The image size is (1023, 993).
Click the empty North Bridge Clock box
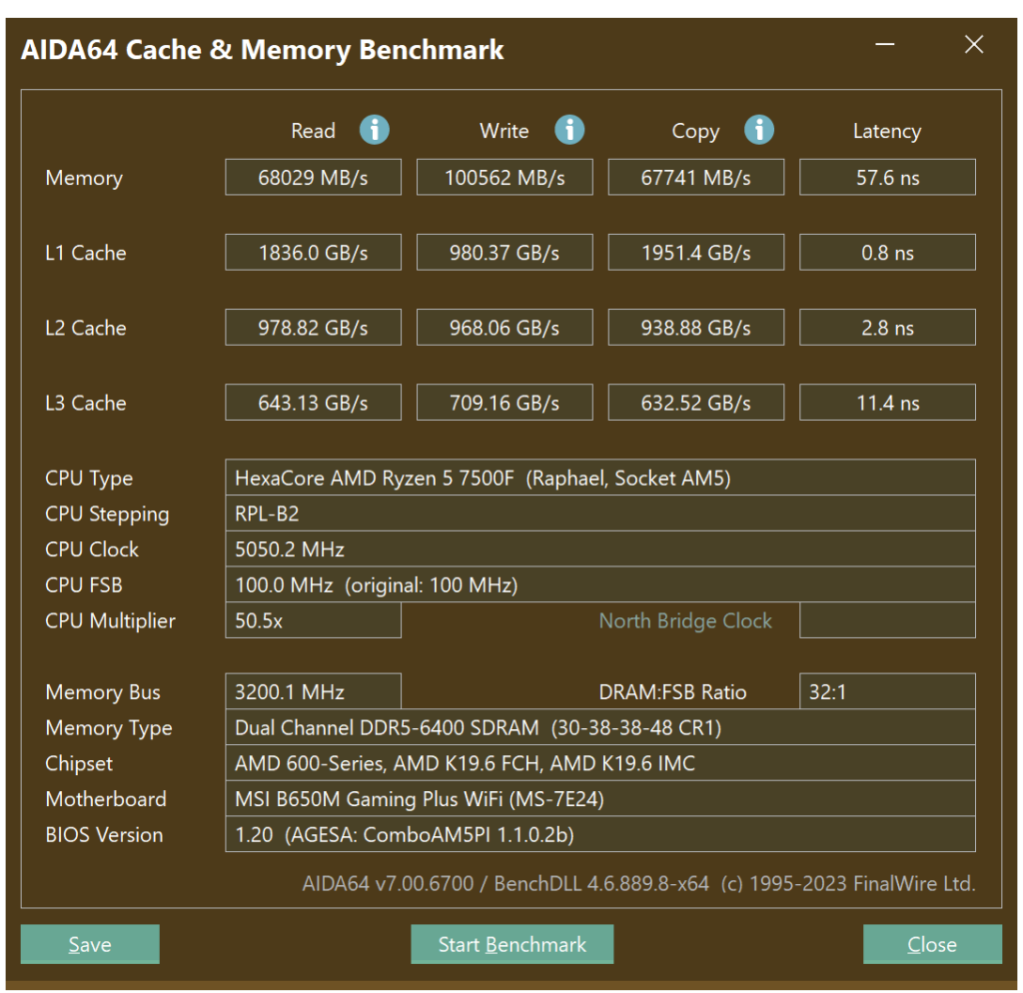pos(887,620)
